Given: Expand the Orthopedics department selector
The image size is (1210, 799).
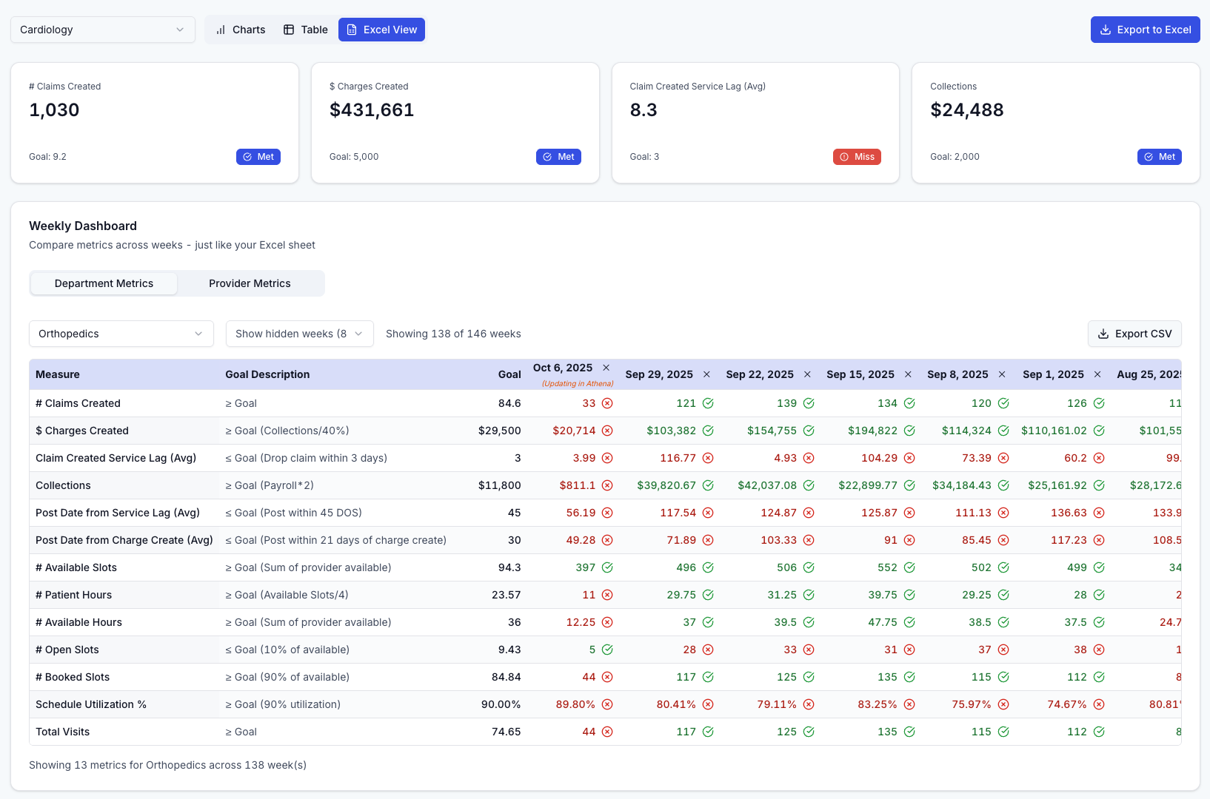Looking at the screenshot, I should [121, 334].
